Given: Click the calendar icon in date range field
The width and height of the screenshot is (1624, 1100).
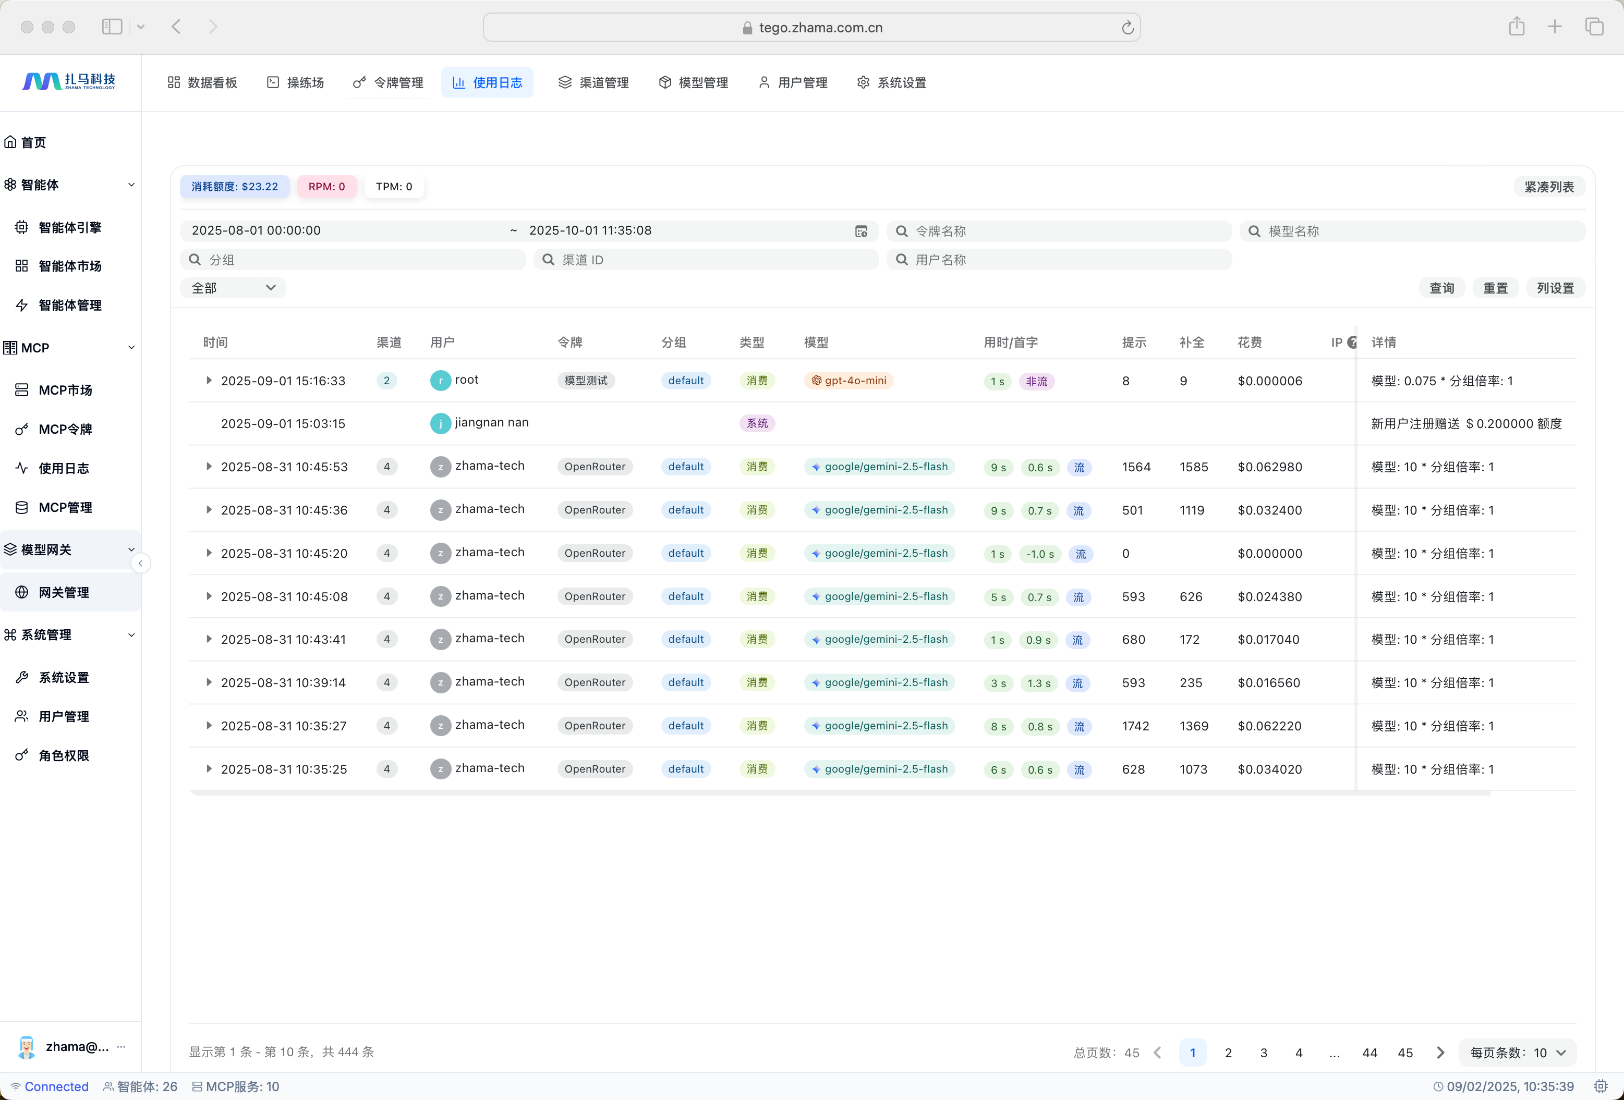Looking at the screenshot, I should click(861, 231).
